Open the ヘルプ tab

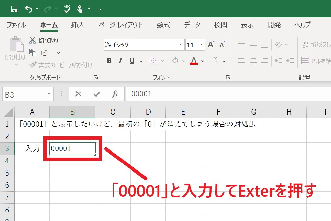point(303,25)
